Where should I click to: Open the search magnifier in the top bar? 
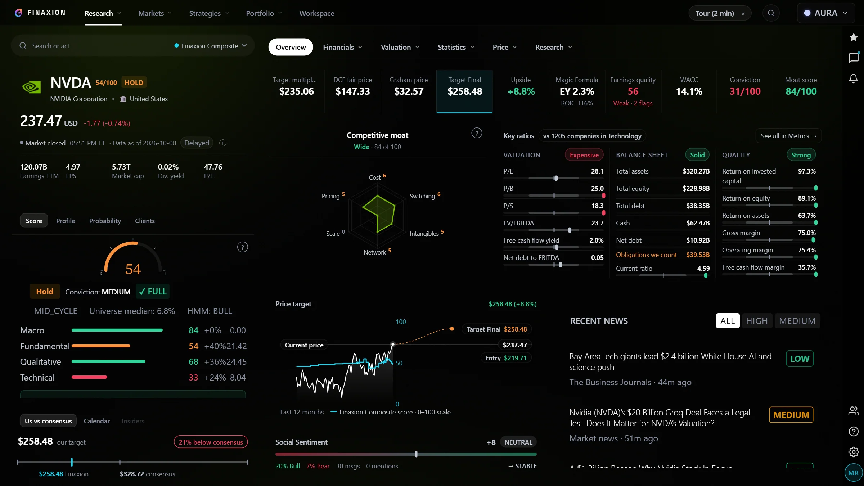click(771, 13)
